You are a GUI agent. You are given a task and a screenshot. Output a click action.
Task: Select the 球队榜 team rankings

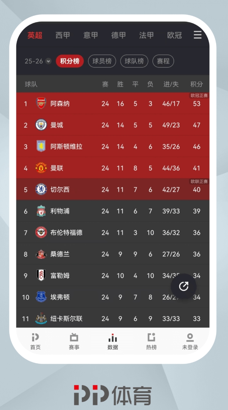click(x=134, y=61)
